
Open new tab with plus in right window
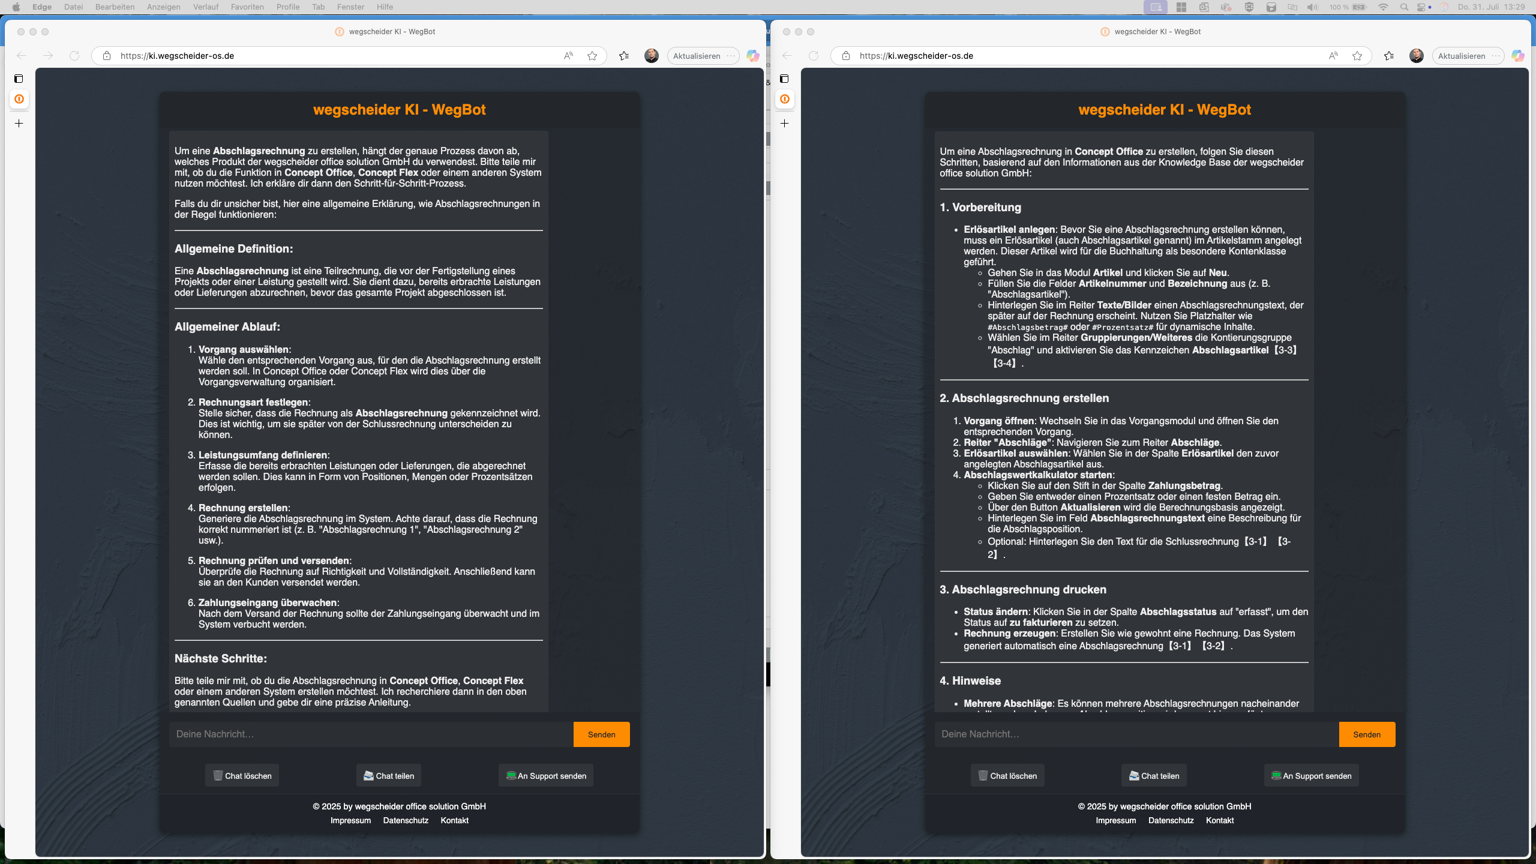tap(785, 123)
